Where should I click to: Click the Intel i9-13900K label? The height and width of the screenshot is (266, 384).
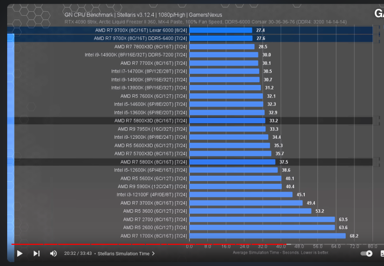(149, 88)
